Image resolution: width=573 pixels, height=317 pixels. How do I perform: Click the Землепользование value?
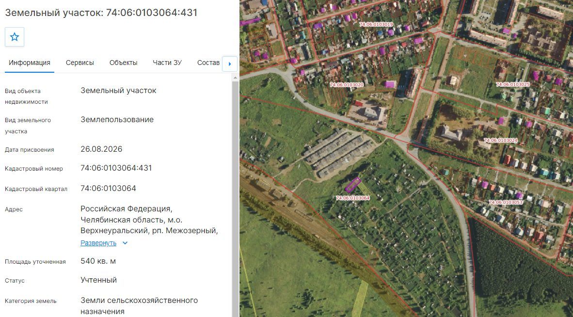point(117,120)
